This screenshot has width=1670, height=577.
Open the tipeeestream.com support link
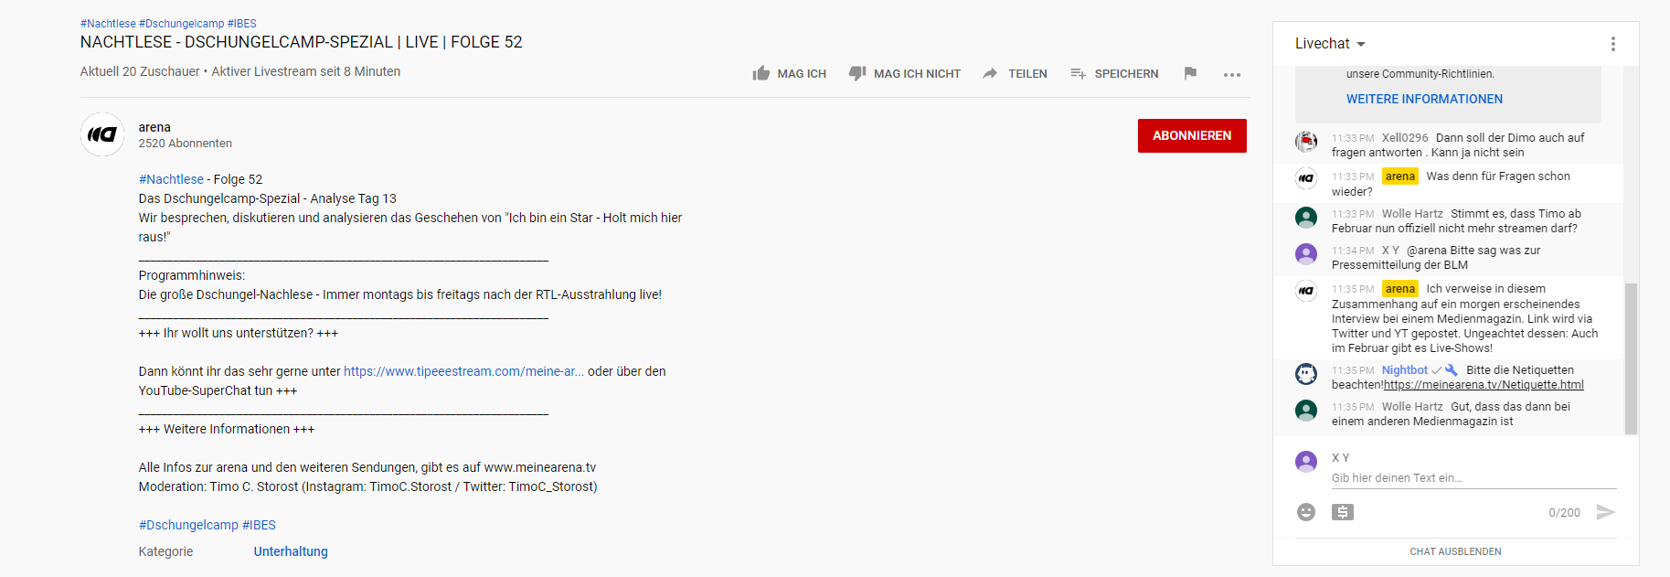[x=463, y=371]
